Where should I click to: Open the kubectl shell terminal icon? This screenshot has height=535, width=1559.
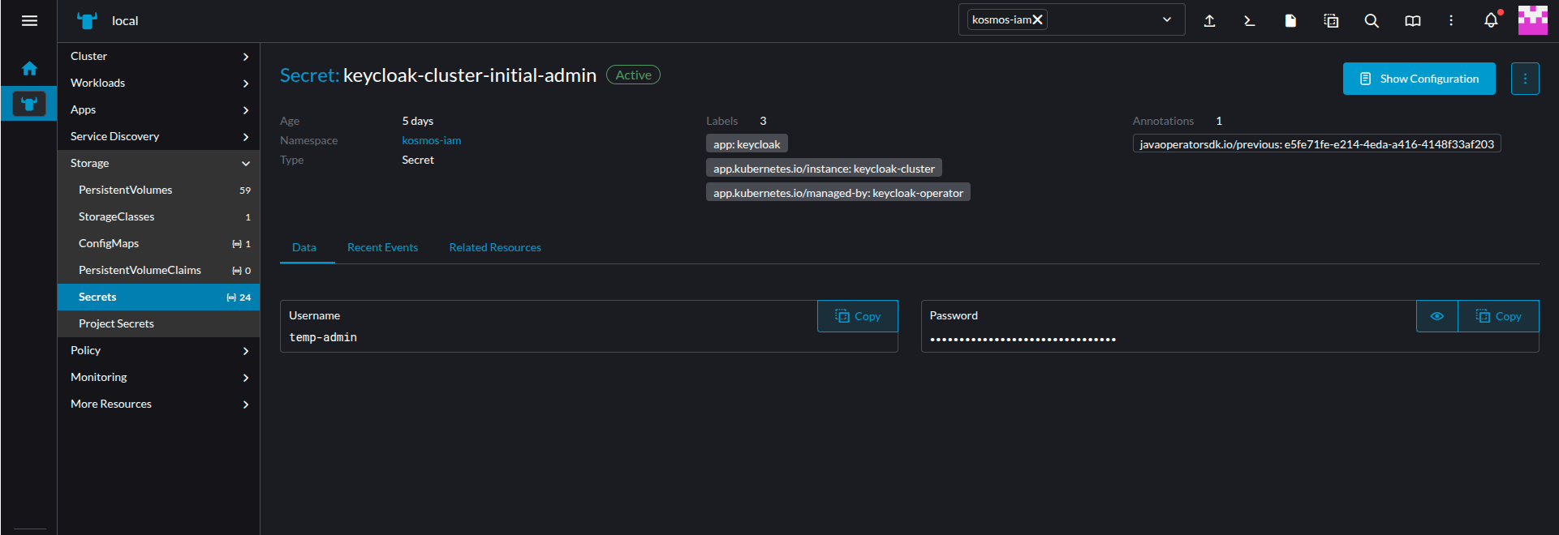(x=1249, y=21)
